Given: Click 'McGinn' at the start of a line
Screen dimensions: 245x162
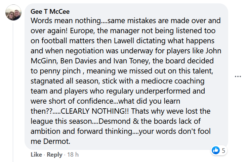Looking at the screenshot, I should 44,61.
